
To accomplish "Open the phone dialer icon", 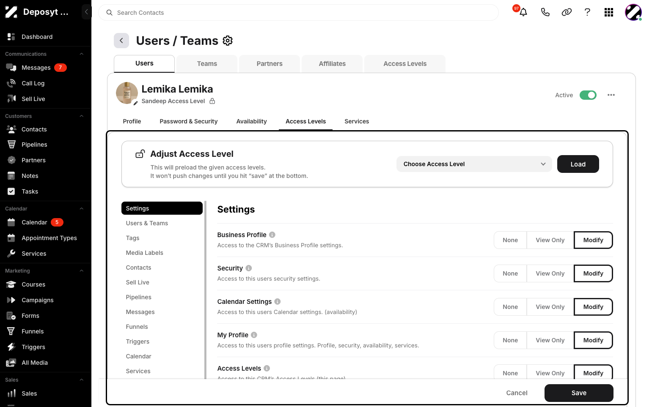I will tap(545, 12).
